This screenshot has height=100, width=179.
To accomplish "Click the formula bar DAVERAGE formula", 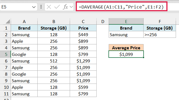I will click(121, 7).
